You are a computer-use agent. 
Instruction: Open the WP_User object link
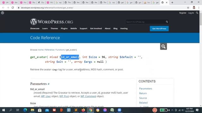click(46, 96)
